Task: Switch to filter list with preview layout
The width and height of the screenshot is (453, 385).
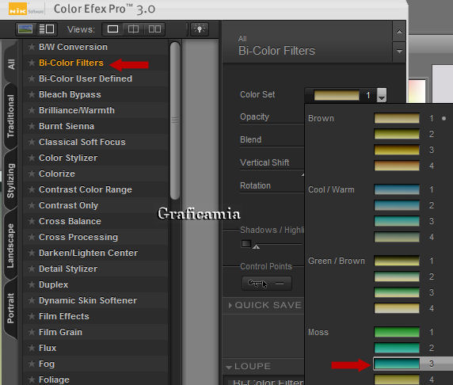Action: 47,29
